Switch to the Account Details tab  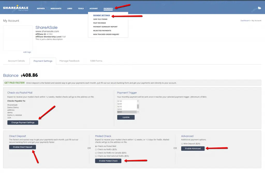[x=16, y=61]
